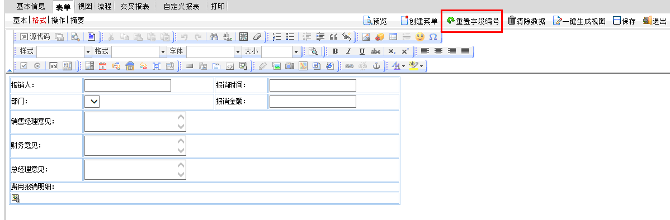Screen dimensions: 670x220
Task: Expand the 部门 department dropdown
Action: point(92,102)
